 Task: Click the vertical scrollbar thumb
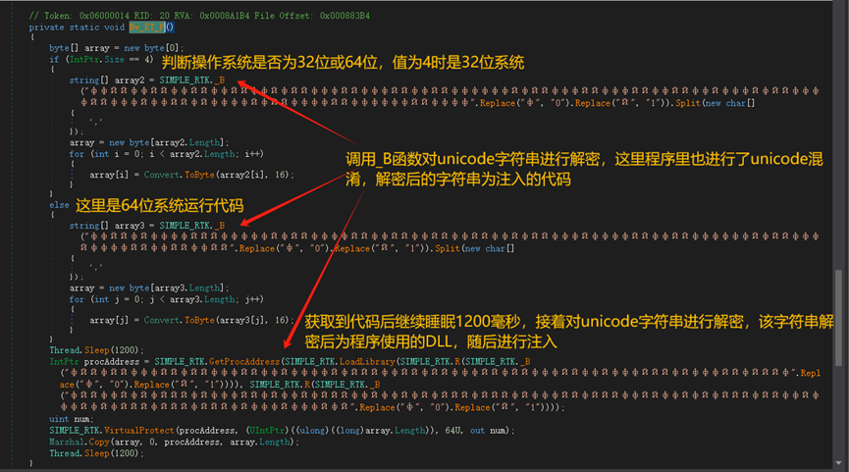pyautogui.click(x=839, y=317)
